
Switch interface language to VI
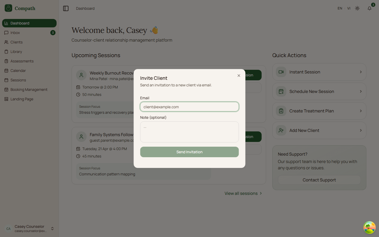349,8
